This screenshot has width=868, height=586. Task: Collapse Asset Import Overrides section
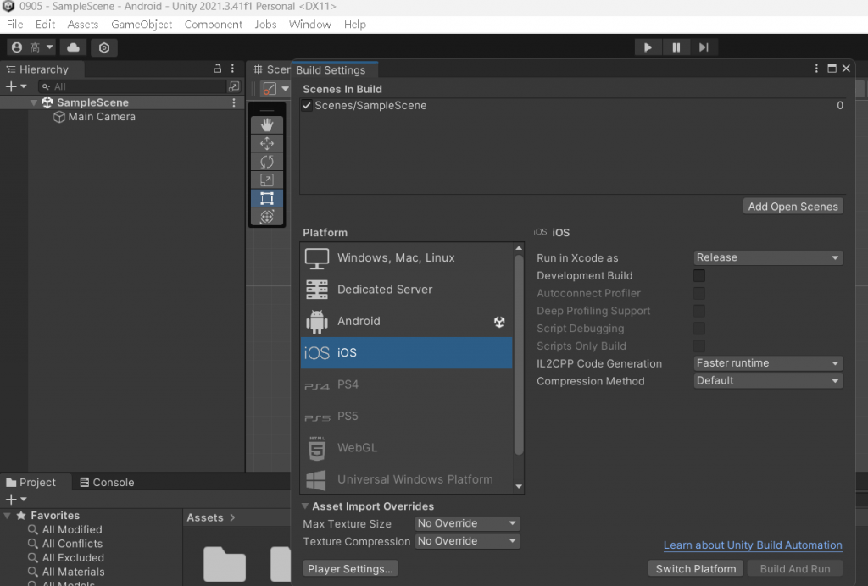305,506
